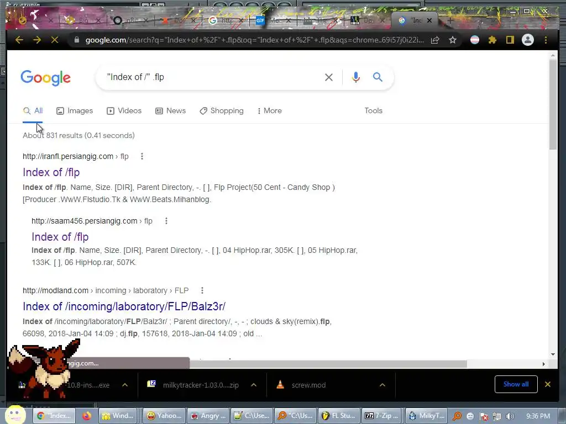
Task: Stop page loading with the X button
Action: 55,40
